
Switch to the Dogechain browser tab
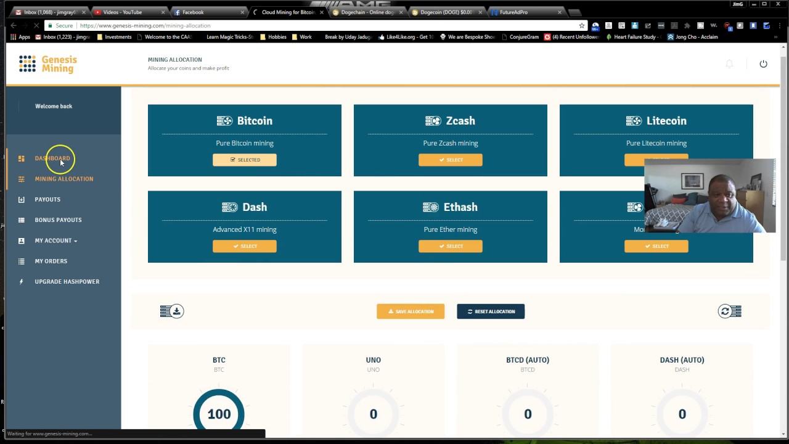[x=366, y=12]
